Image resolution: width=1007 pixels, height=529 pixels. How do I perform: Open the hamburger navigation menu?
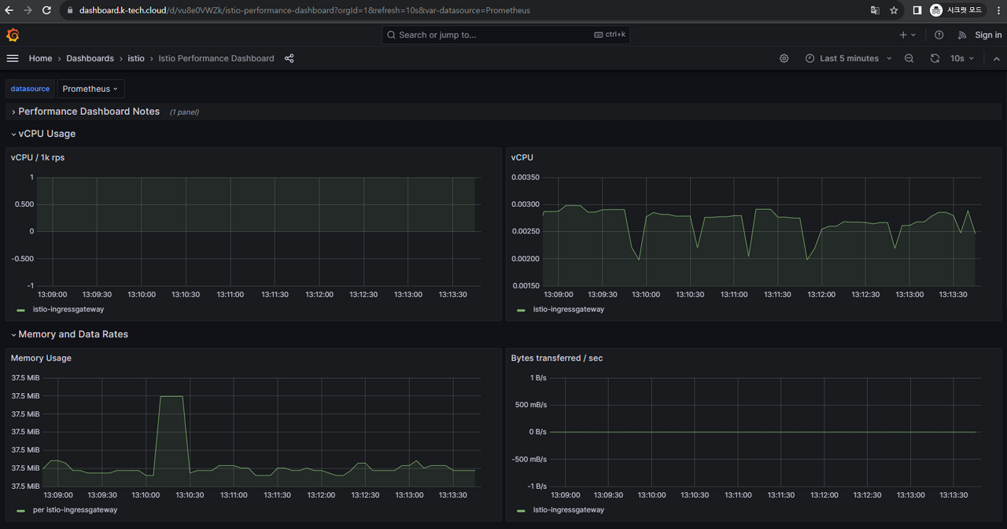[x=13, y=58]
